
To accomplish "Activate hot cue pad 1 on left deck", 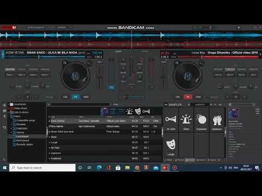I will pos(10,75).
